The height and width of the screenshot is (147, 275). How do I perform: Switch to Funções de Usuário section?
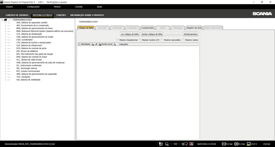pyautogui.click(x=17, y=15)
